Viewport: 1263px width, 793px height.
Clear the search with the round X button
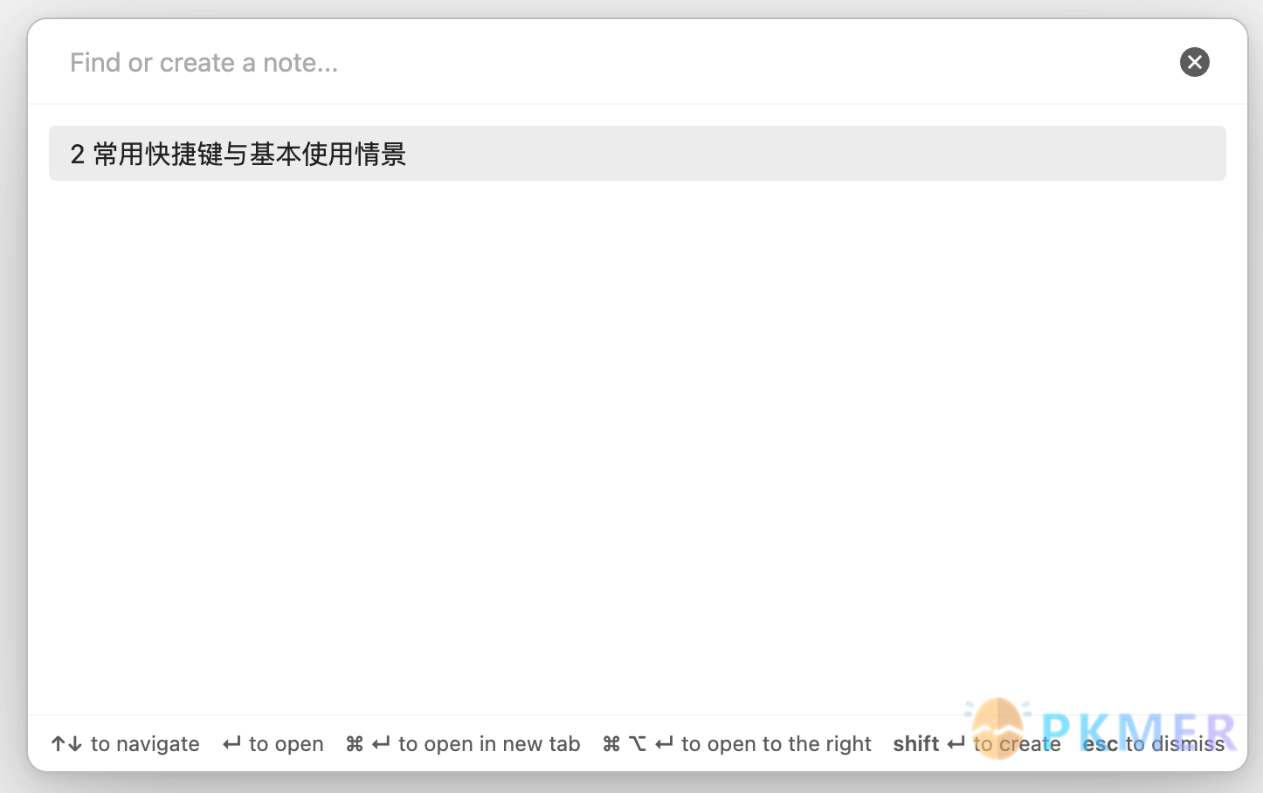click(x=1194, y=62)
